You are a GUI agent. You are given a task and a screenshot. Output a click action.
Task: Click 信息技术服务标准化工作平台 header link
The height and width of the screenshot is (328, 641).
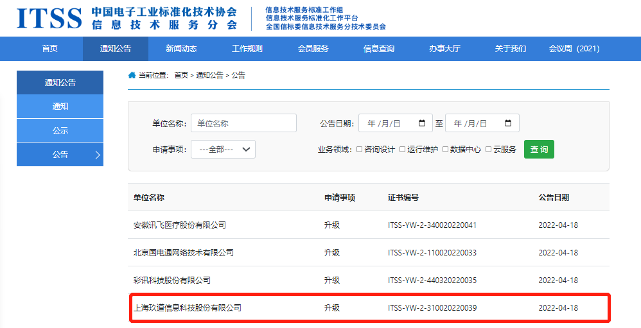pyautogui.click(x=312, y=18)
